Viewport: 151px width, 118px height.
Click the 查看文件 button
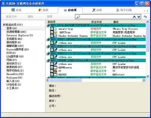[x=11, y=17]
